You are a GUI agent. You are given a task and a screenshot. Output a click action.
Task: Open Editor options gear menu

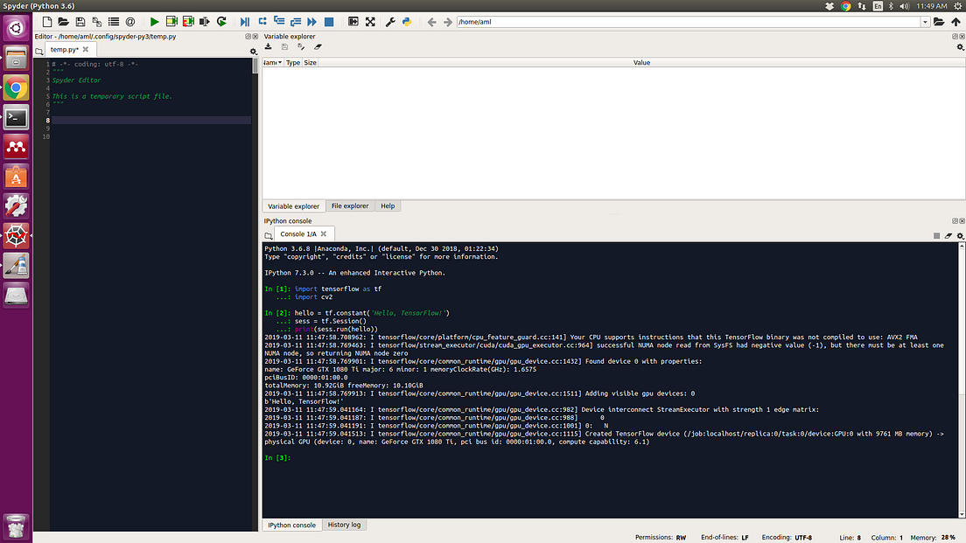(253, 52)
